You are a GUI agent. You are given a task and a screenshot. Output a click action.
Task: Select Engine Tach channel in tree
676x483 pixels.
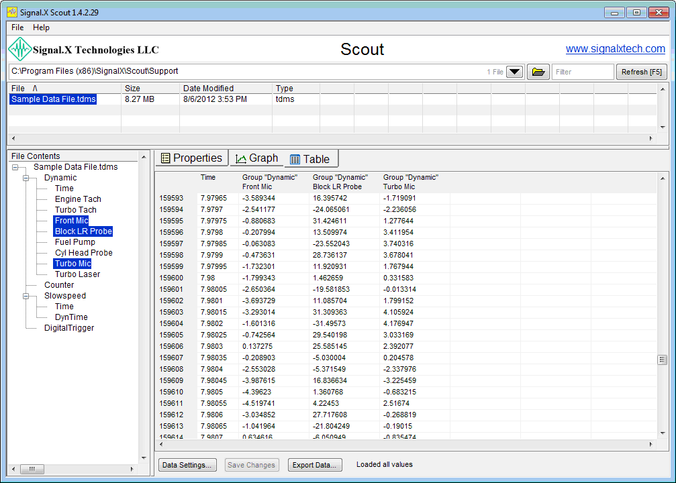point(78,199)
